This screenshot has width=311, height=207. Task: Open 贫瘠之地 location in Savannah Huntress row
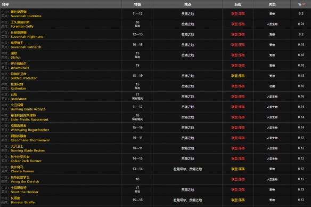coord(187,14)
